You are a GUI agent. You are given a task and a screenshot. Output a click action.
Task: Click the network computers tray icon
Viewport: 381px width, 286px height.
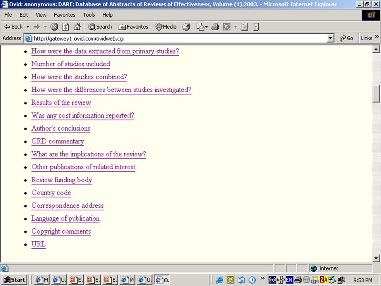[341, 280]
